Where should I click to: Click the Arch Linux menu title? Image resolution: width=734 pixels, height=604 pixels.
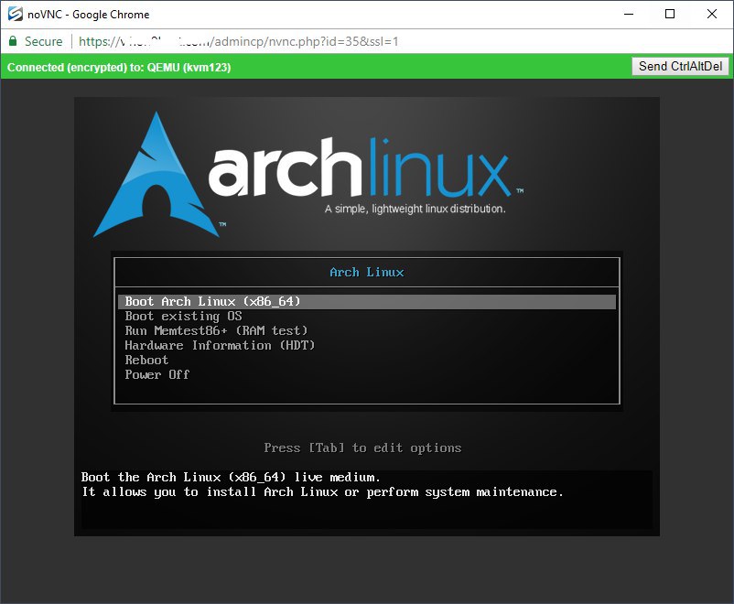366,272
